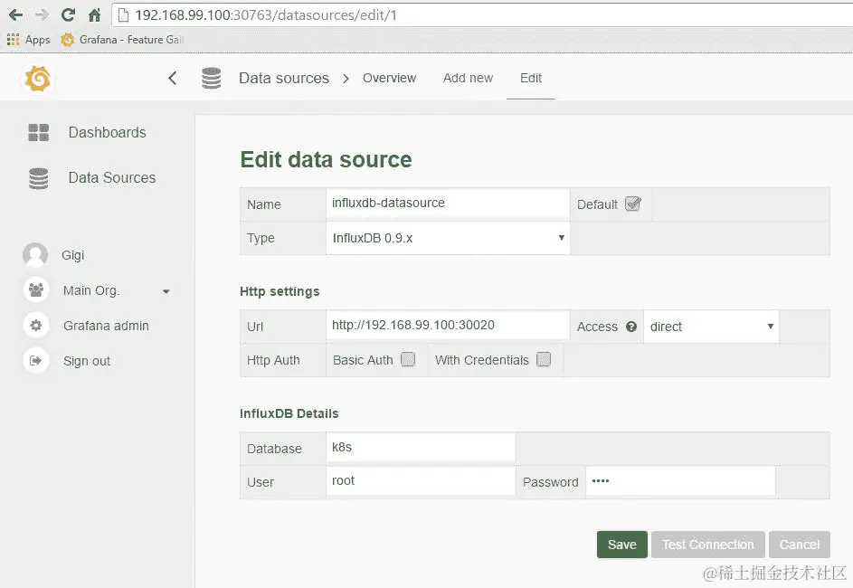The image size is (853, 588).
Task: Switch to the Add new tab
Action: pos(468,78)
